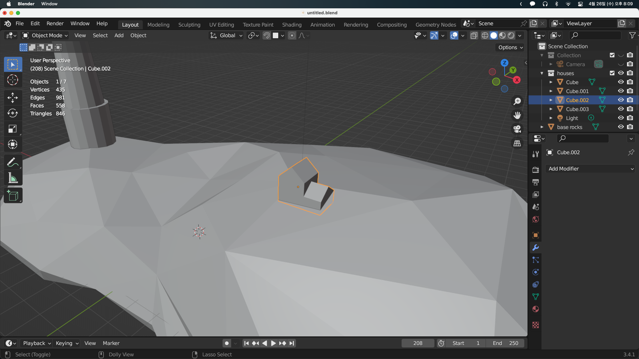Toggle snapping magnet in header
639x359 pixels.
point(267,36)
